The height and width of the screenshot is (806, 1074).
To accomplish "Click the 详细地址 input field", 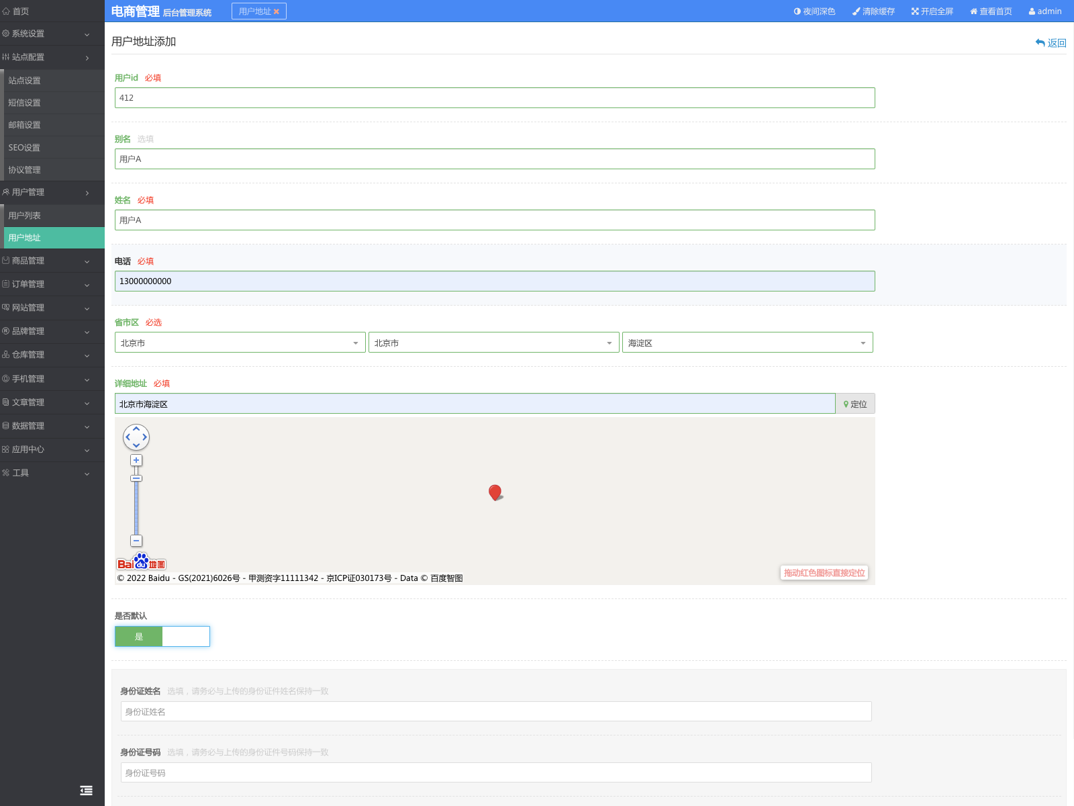I will coord(475,404).
